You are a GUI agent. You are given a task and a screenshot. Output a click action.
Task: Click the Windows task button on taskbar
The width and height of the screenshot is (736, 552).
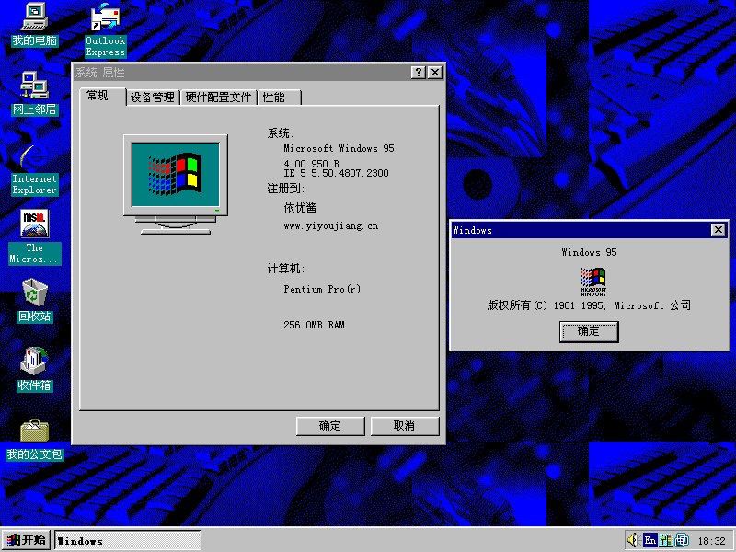(x=127, y=539)
